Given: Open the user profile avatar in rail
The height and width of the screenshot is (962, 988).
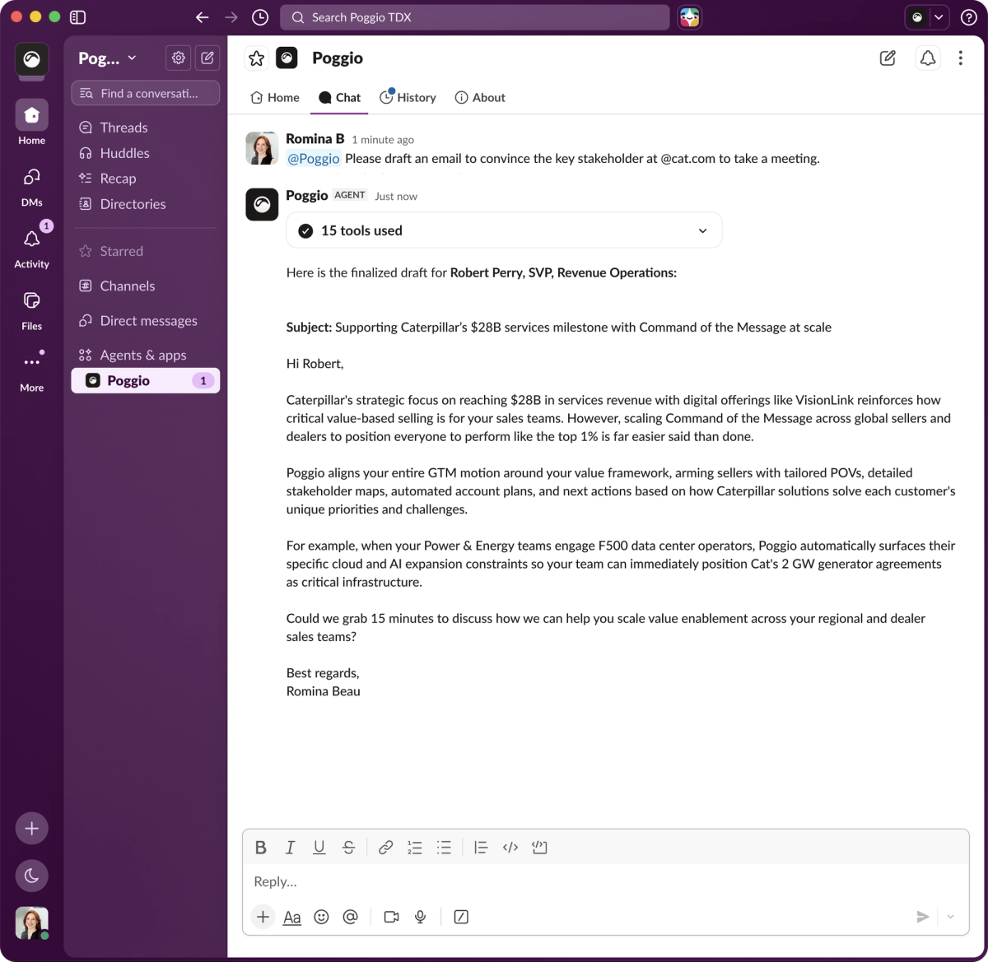Looking at the screenshot, I should click(x=31, y=923).
